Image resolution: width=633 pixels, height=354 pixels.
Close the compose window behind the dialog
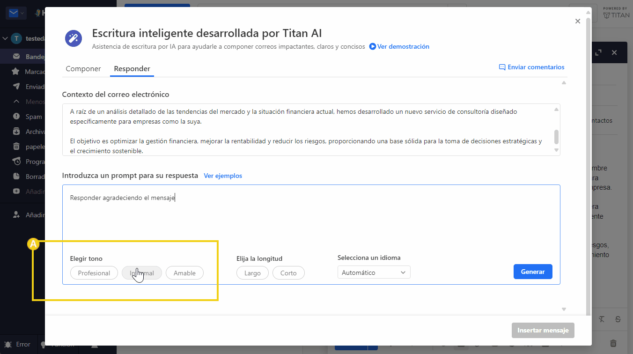615,53
